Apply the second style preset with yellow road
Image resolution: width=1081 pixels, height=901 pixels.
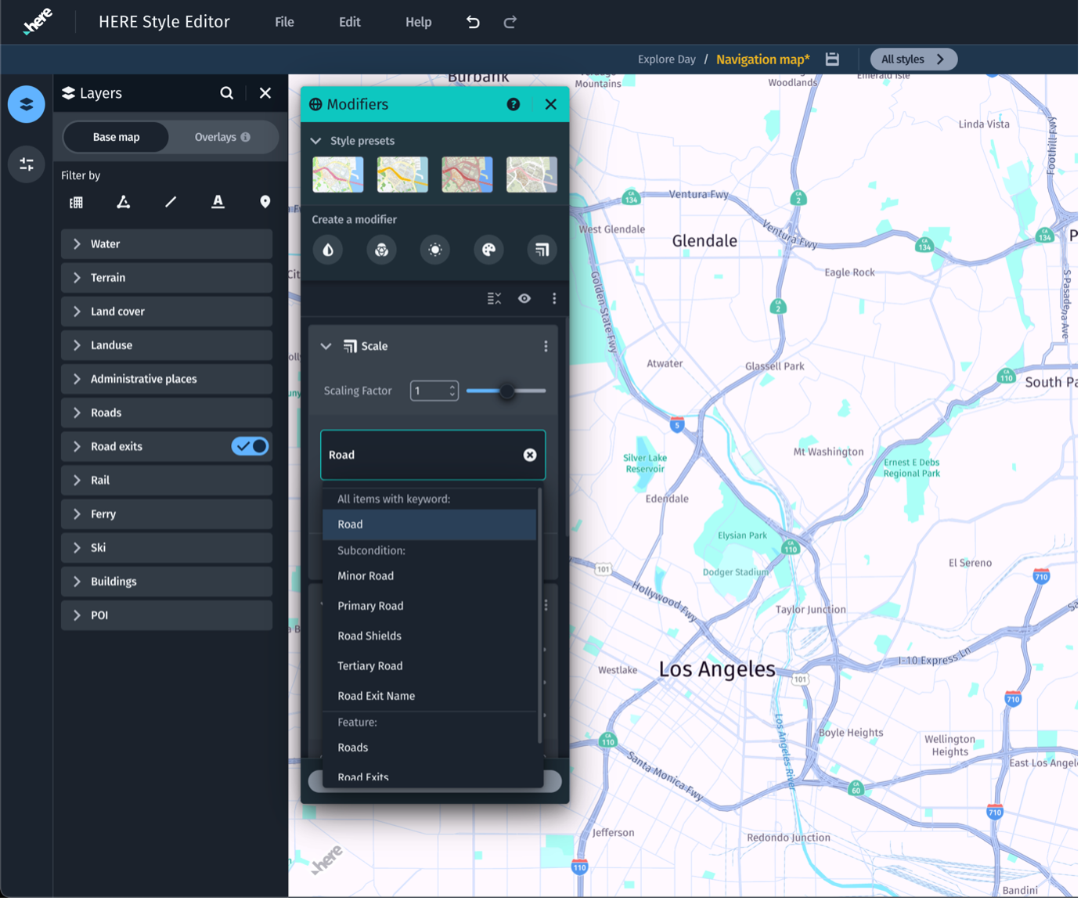point(402,175)
